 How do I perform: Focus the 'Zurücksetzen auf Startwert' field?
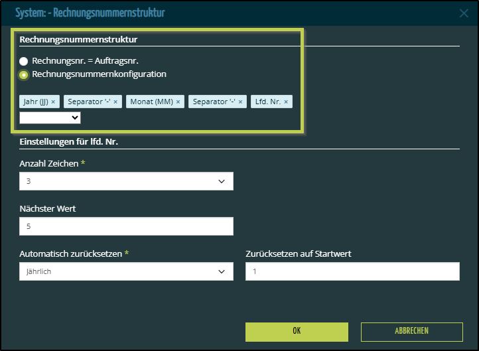tap(352, 271)
